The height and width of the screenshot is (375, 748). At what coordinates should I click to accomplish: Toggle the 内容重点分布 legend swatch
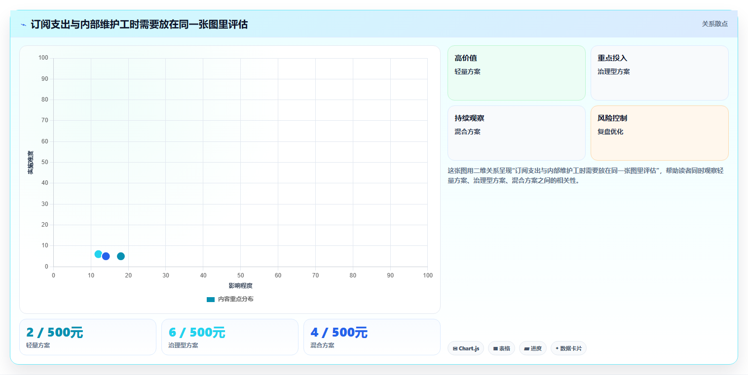(x=211, y=299)
